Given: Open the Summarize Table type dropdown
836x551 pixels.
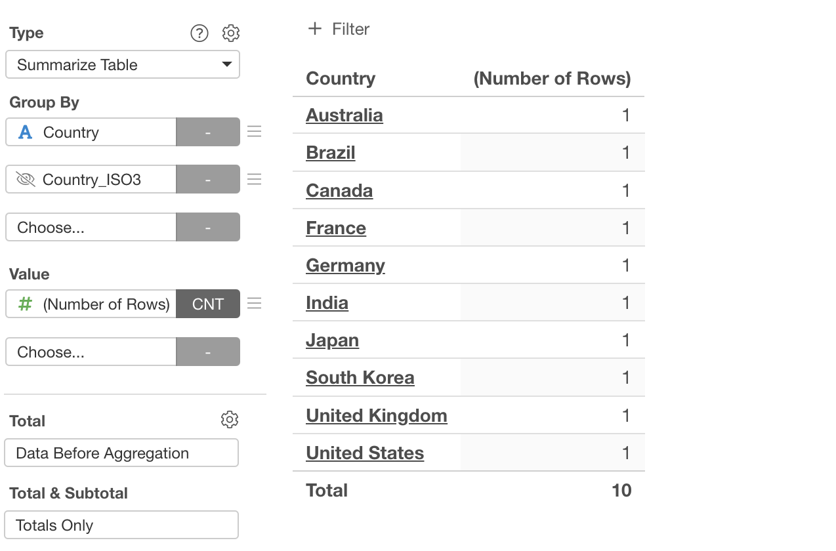Looking at the screenshot, I should 123,65.
